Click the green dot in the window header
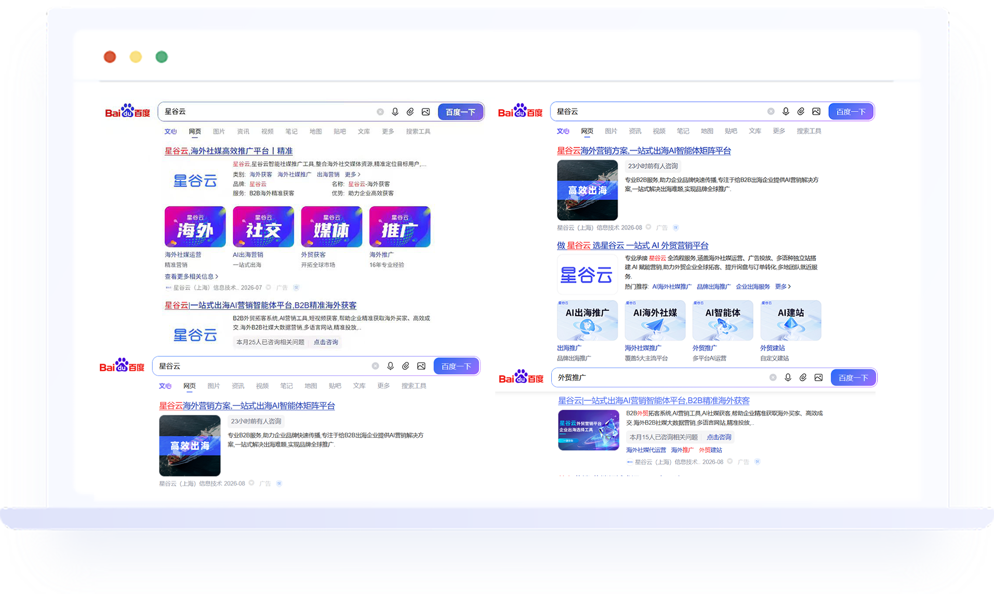994x594 pixels. point(162,57)
